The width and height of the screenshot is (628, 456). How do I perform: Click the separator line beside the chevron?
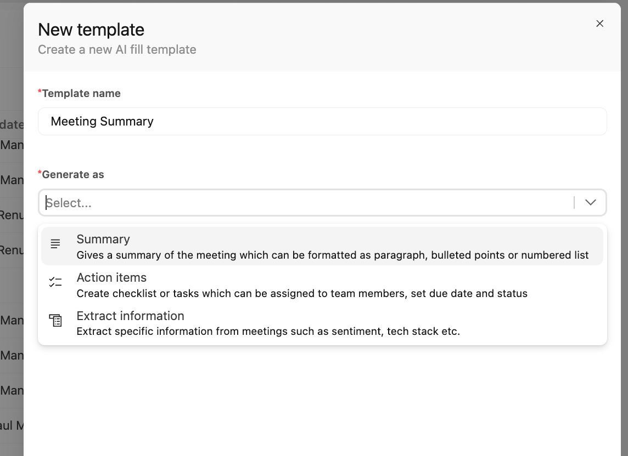click(x=574, y=202)
